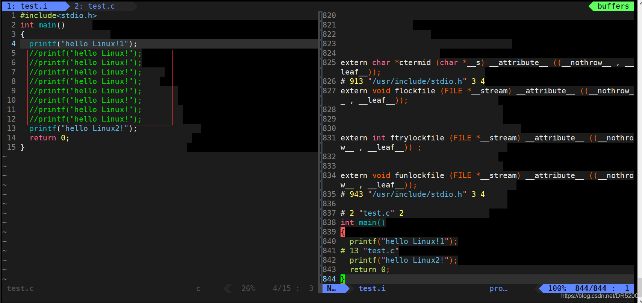Select the printf("hello Linux!1") line in test.c

pos(83,44)
